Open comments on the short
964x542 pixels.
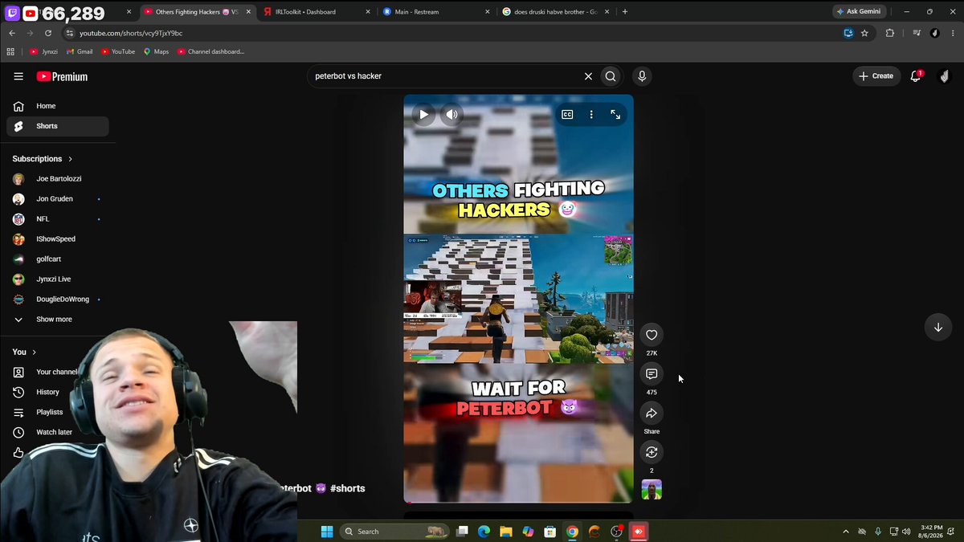coord(652,374)
